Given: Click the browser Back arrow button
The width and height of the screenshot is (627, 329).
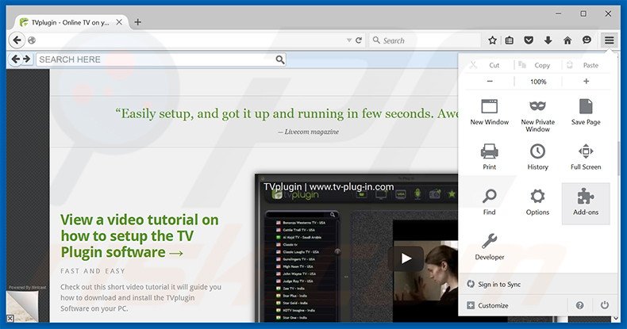Looking at the screenshot, I should [x=17, y=40].
